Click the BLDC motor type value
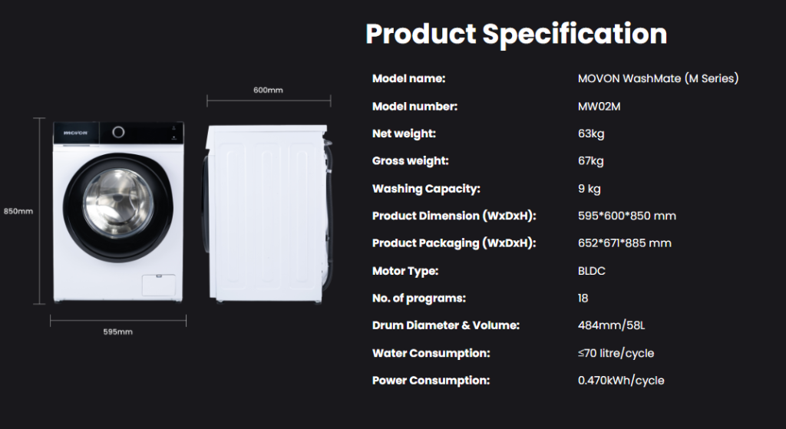 (x=592, y=271)
